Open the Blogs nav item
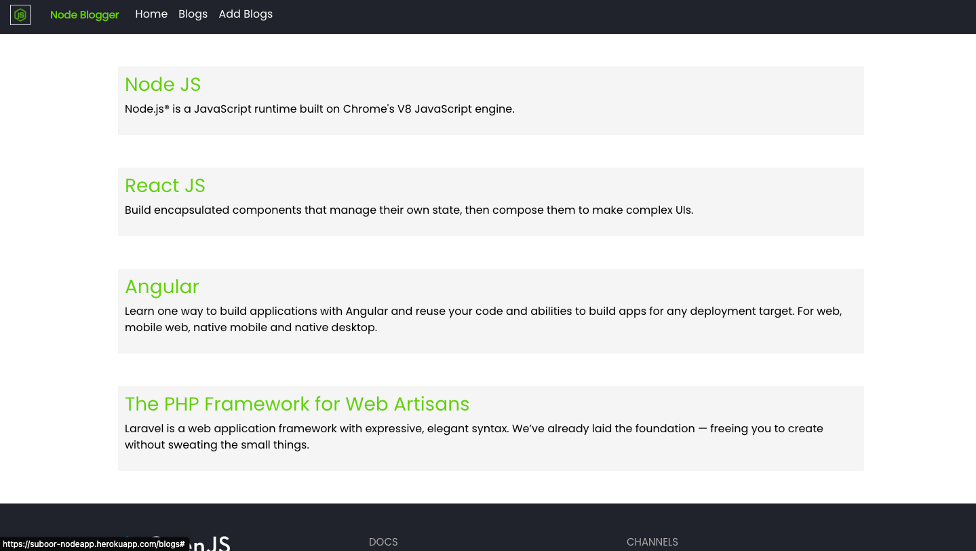The width and height of the screenshot is (976, 551). pos(193,14)
